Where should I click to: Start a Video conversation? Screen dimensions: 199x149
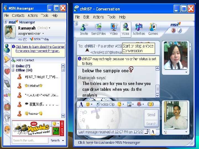[114, 30]
